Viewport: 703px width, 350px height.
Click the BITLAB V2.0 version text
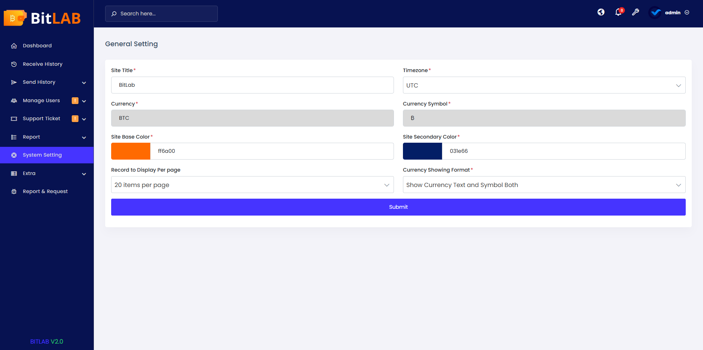pyautogui.click(x=47, y=341)
